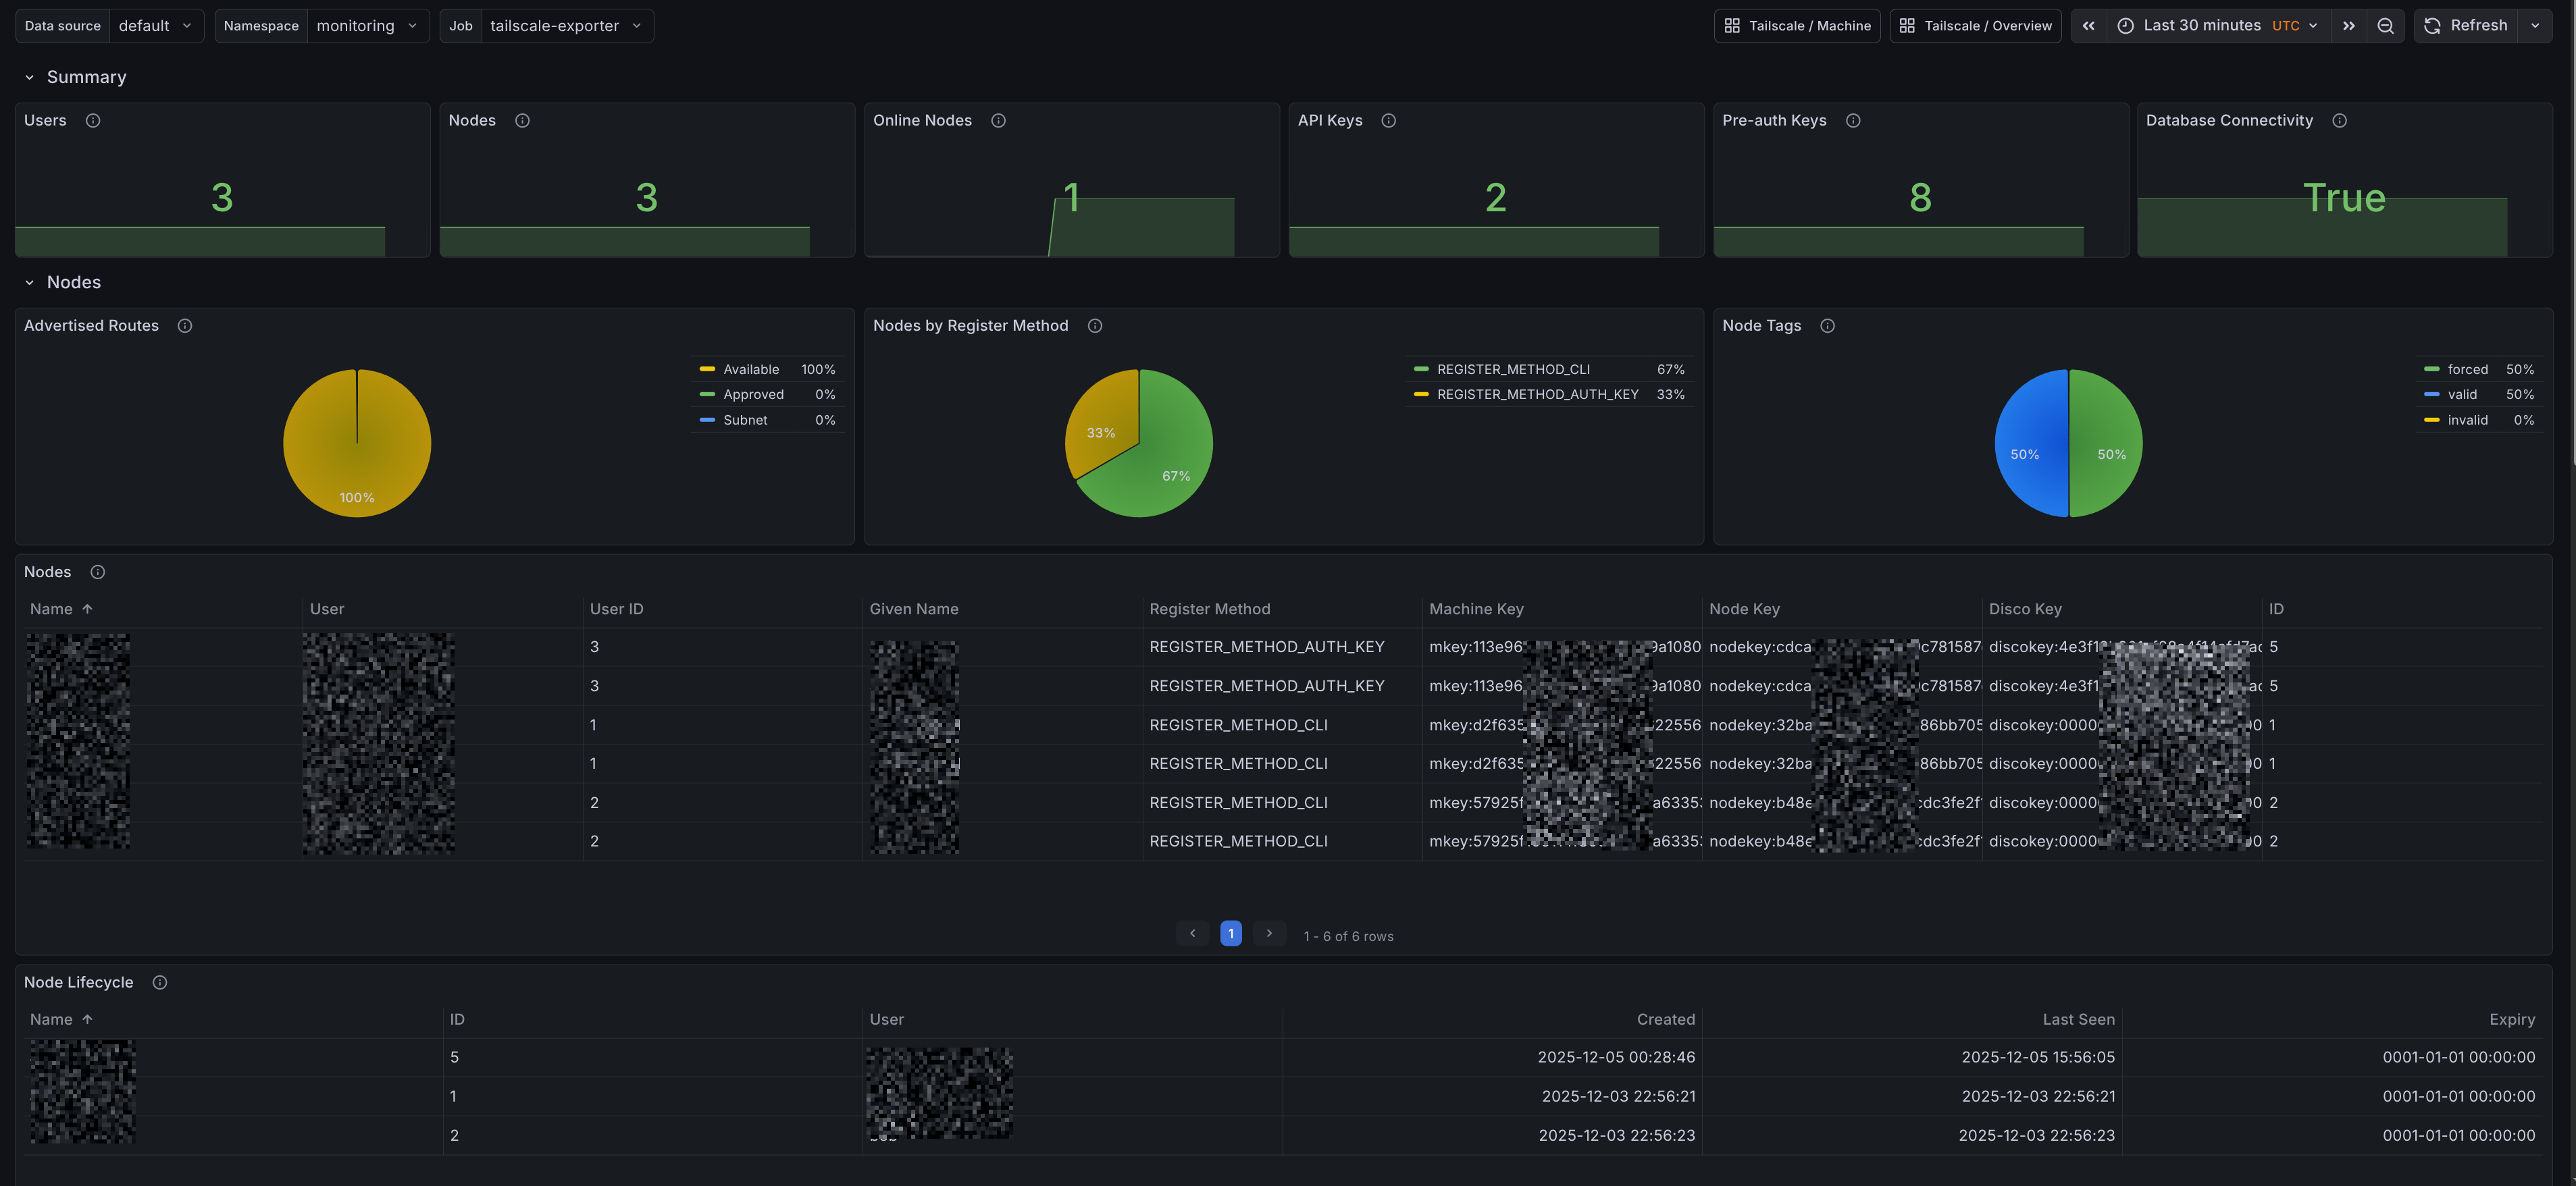Viewport: 2576px width, 1186px height.
Task: Click the Refresh button
Action: point(2466,25)
